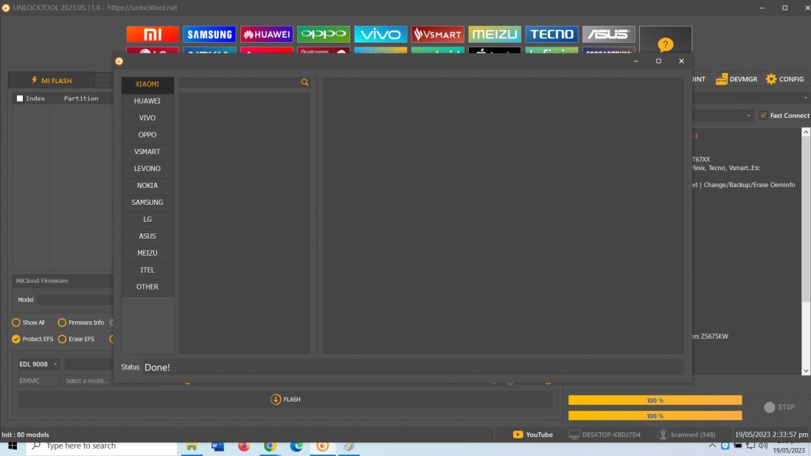The width and height of the screenshot is (811, 456).
Task: Open the EMMC storage type dropdown
Action: coord(38,381)
